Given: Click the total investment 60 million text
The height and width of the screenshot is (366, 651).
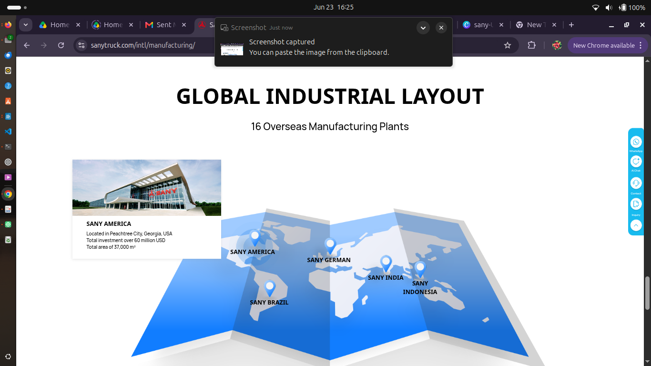Looking at the screenshot, I should 126,241.
